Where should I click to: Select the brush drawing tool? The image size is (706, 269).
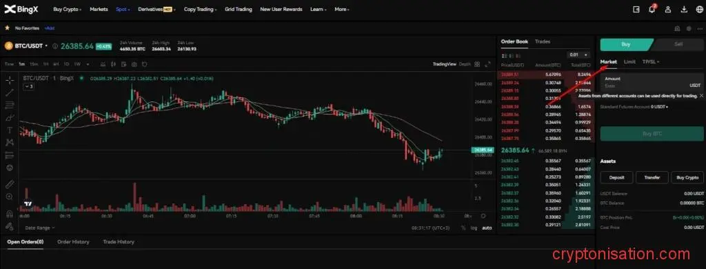point(10,118)
